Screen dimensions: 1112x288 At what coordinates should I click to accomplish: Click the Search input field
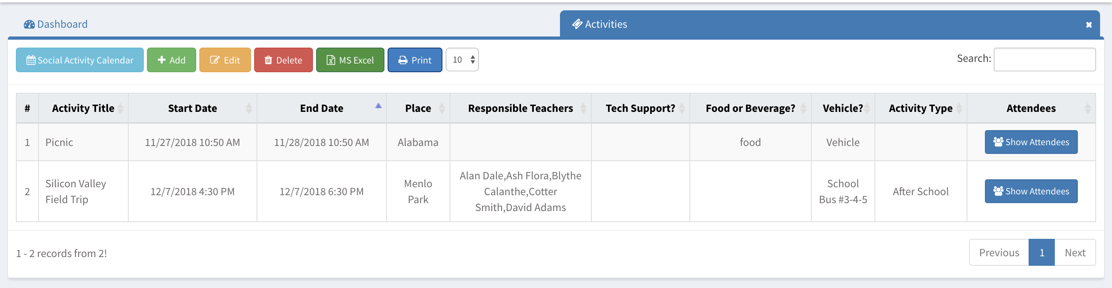pyautogui.click(x=1044, y=60)
